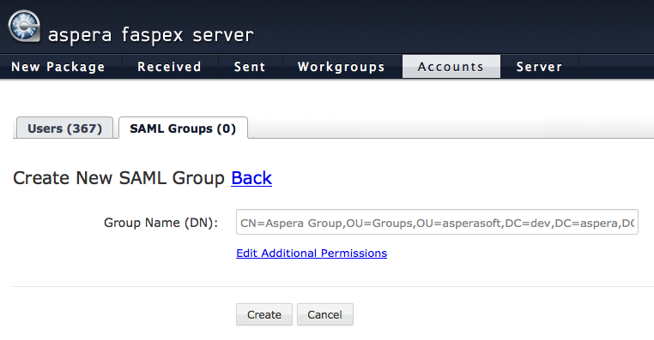The image size is (654, 340).
Task: Go to the Received packages section
Action: point(169,67)
